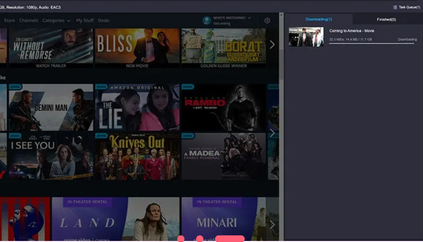This screenshot has height=242, width=423.
Task: Click the Coming to America download progress bar
Action: point(371,43)
